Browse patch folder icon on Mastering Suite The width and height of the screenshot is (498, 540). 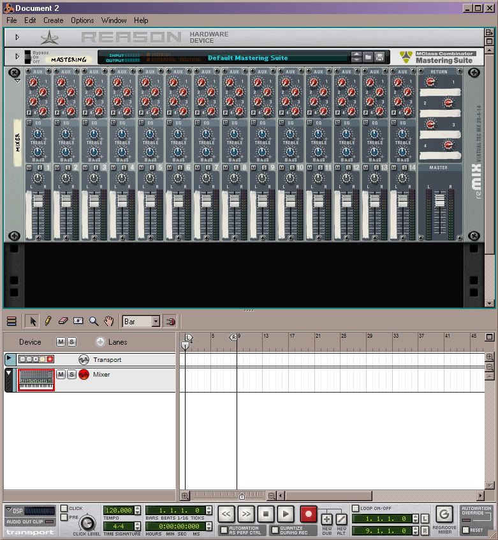pyautogui.click(x=368, y=57)
